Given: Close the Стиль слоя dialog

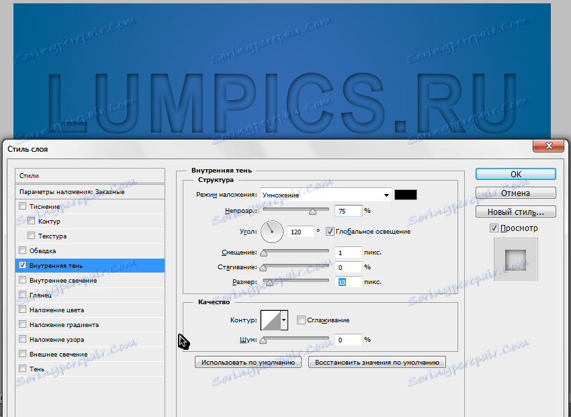Looking at the screenshot, I should 549,146.
